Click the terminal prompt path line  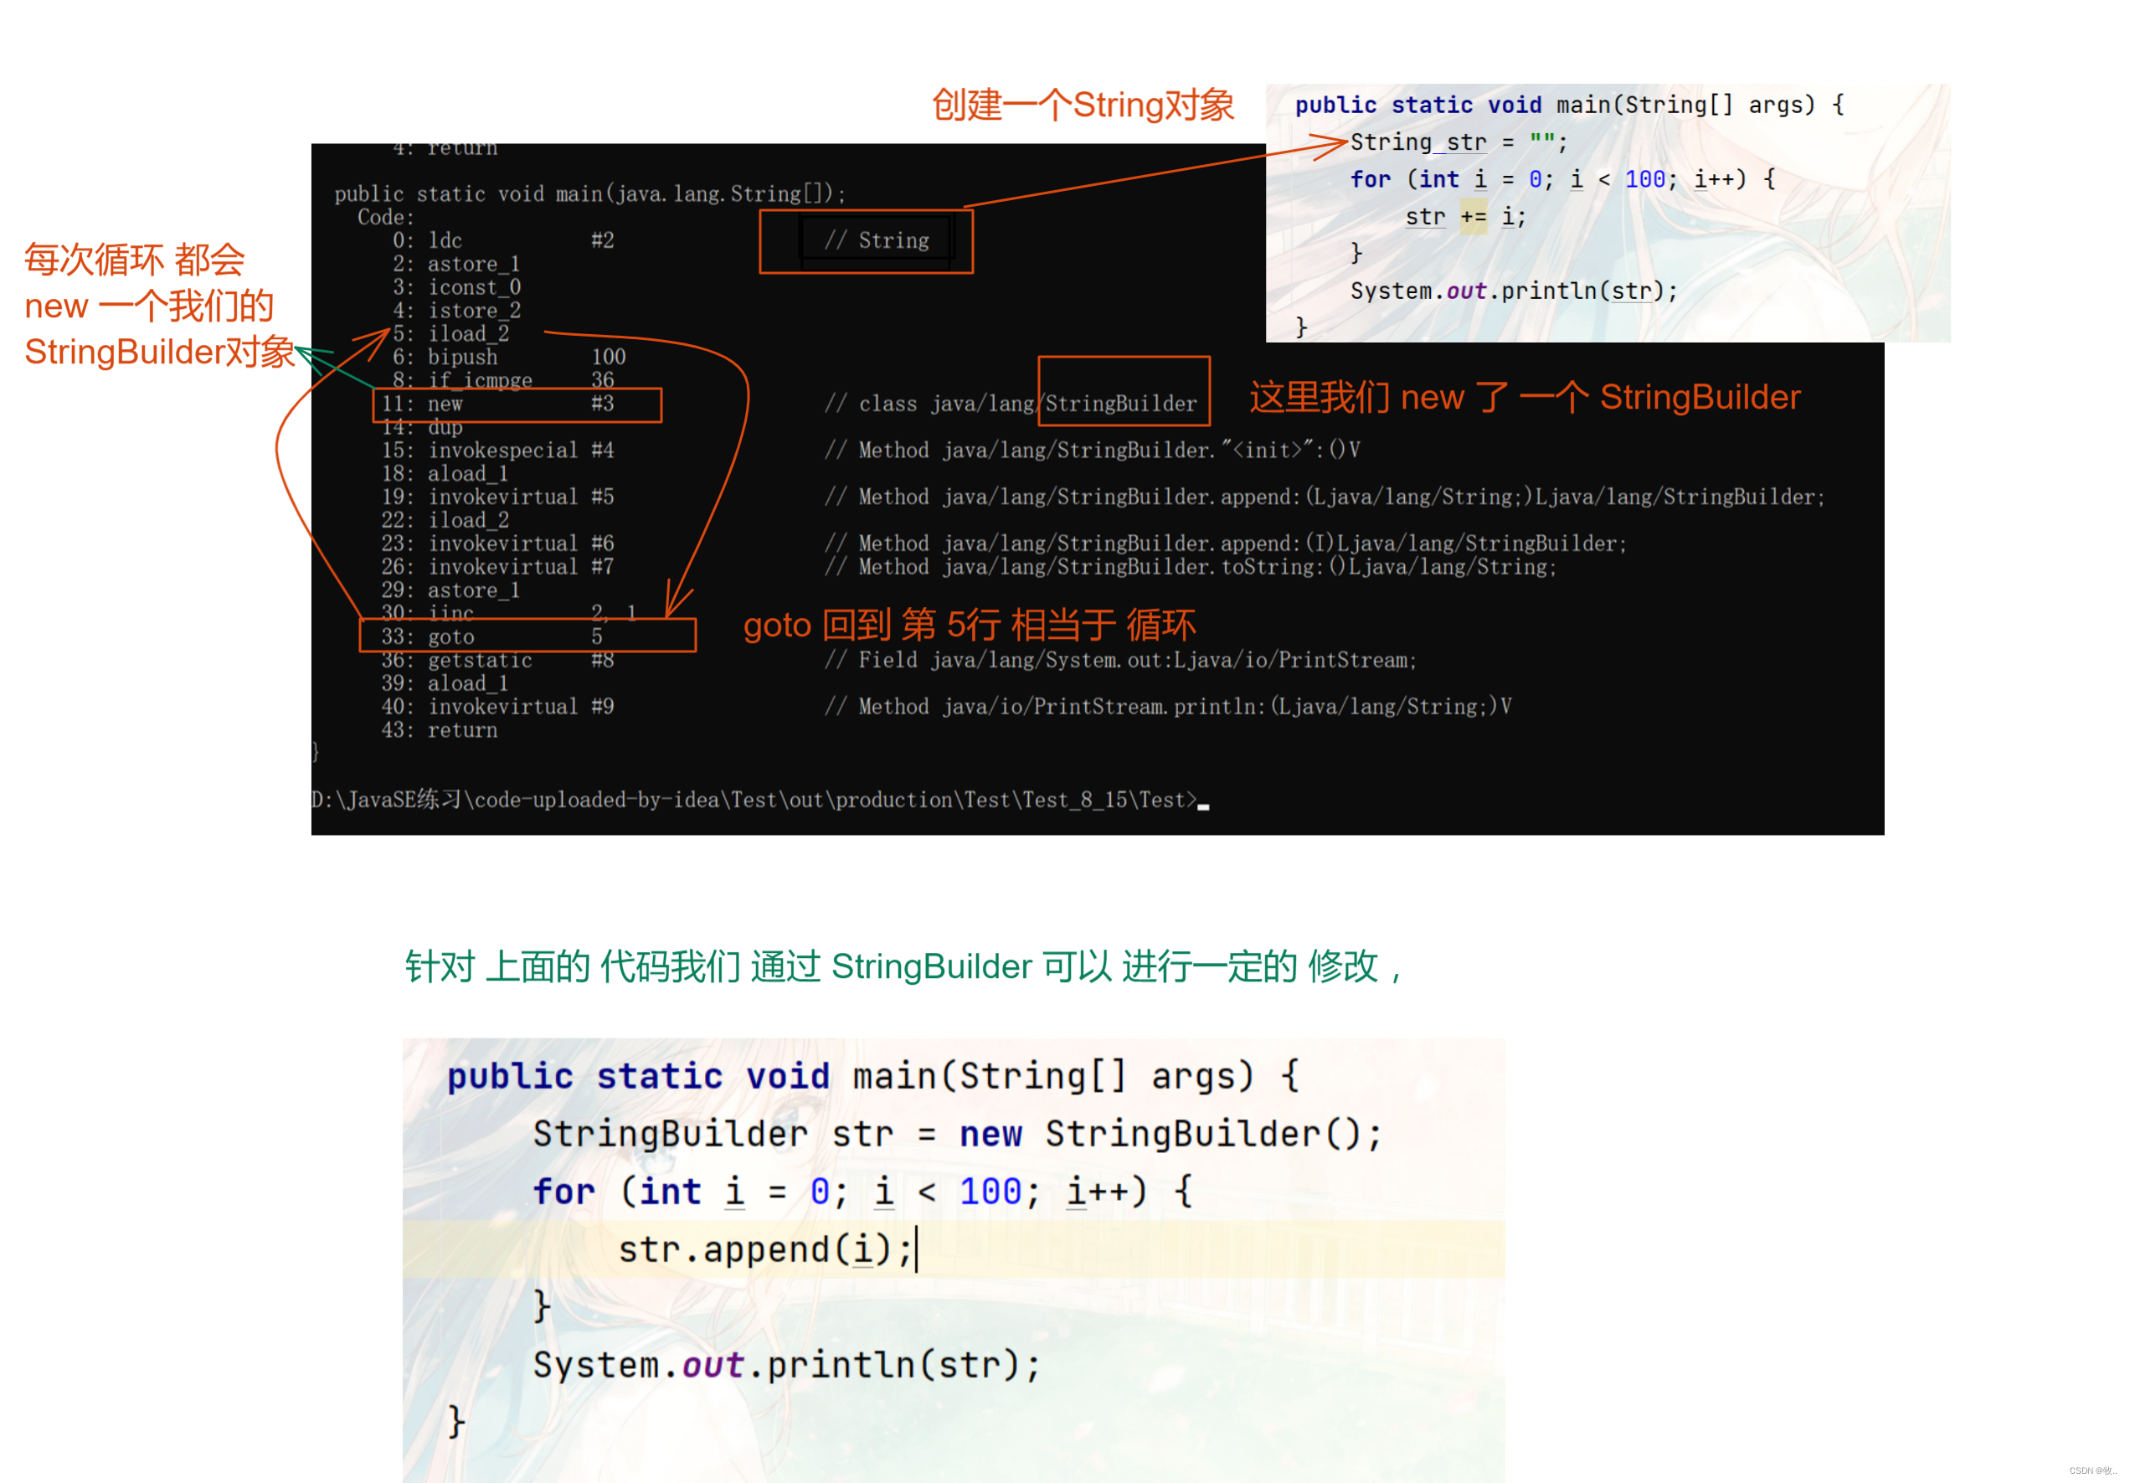tap(759, 800)
